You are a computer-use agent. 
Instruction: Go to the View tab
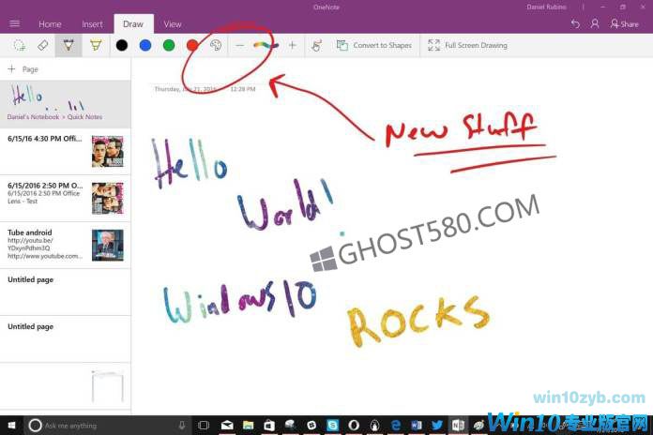click(173, 23)
